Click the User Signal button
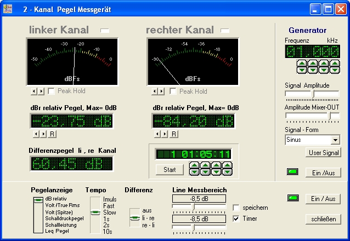 323,153
